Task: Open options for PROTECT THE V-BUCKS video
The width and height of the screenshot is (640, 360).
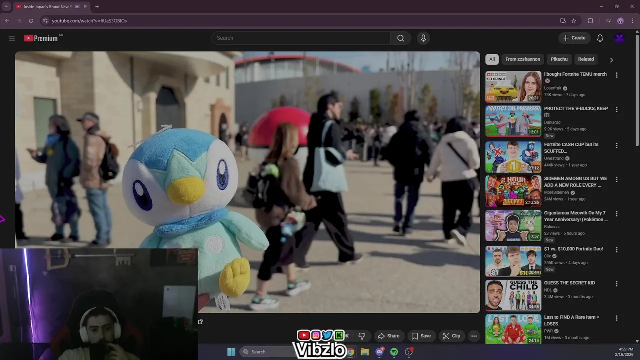Action: (617, 109)
